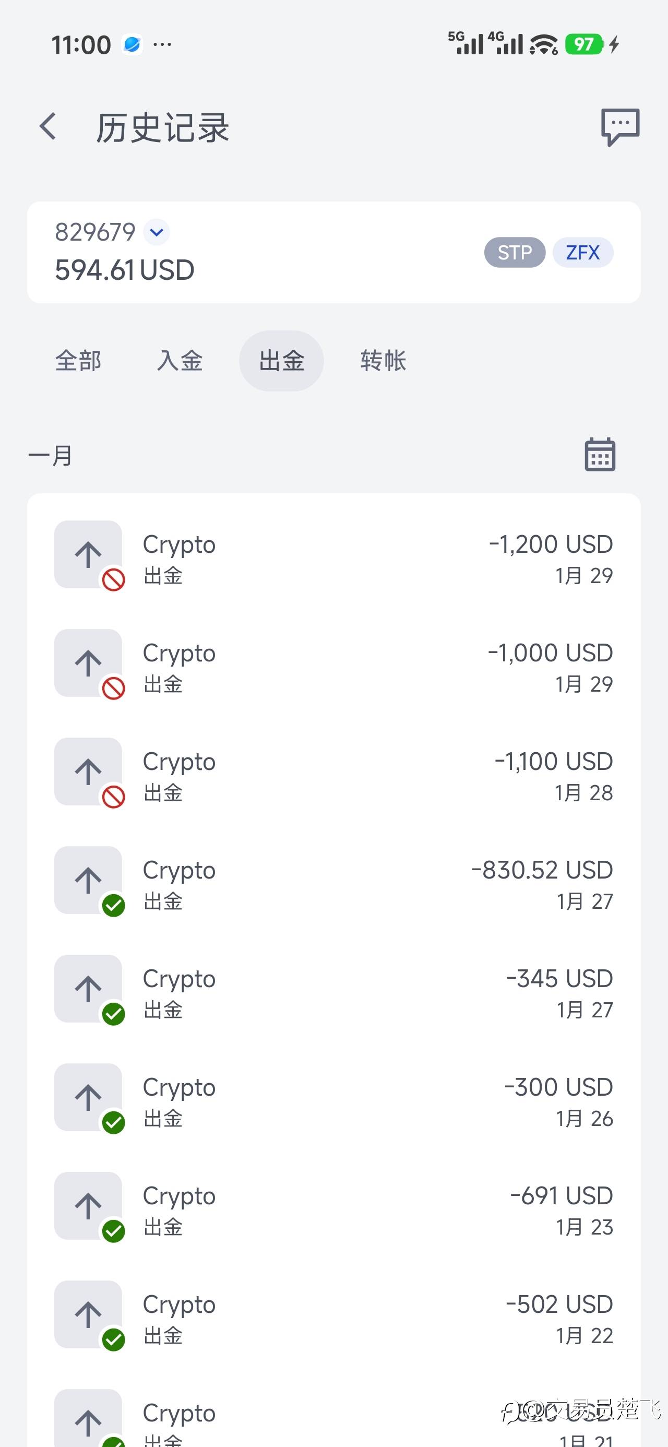Tap the battery indicator in status bar
The height and width of the screenshot is (1447, 668).
pyautogui.click(x=584, y=44)
